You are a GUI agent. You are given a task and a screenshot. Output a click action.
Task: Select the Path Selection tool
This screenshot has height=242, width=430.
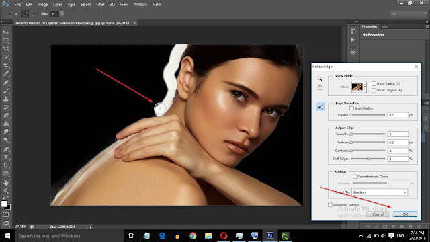[6, 165]
